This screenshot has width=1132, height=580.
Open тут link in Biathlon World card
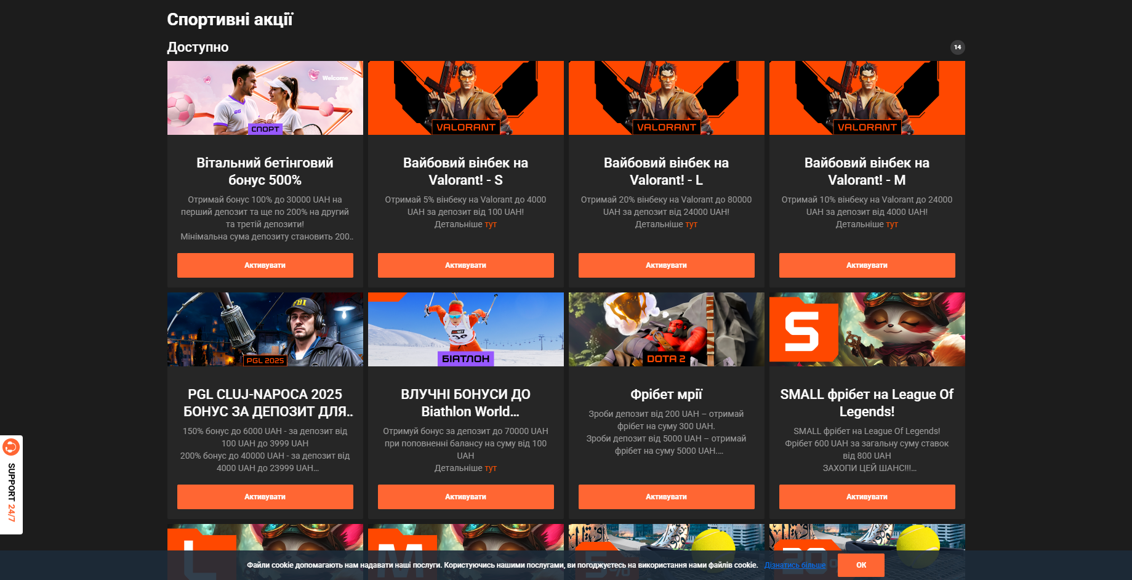491,468
